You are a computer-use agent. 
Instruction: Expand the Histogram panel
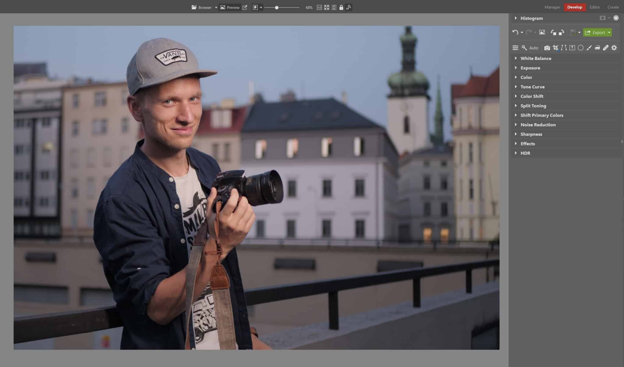516,18
